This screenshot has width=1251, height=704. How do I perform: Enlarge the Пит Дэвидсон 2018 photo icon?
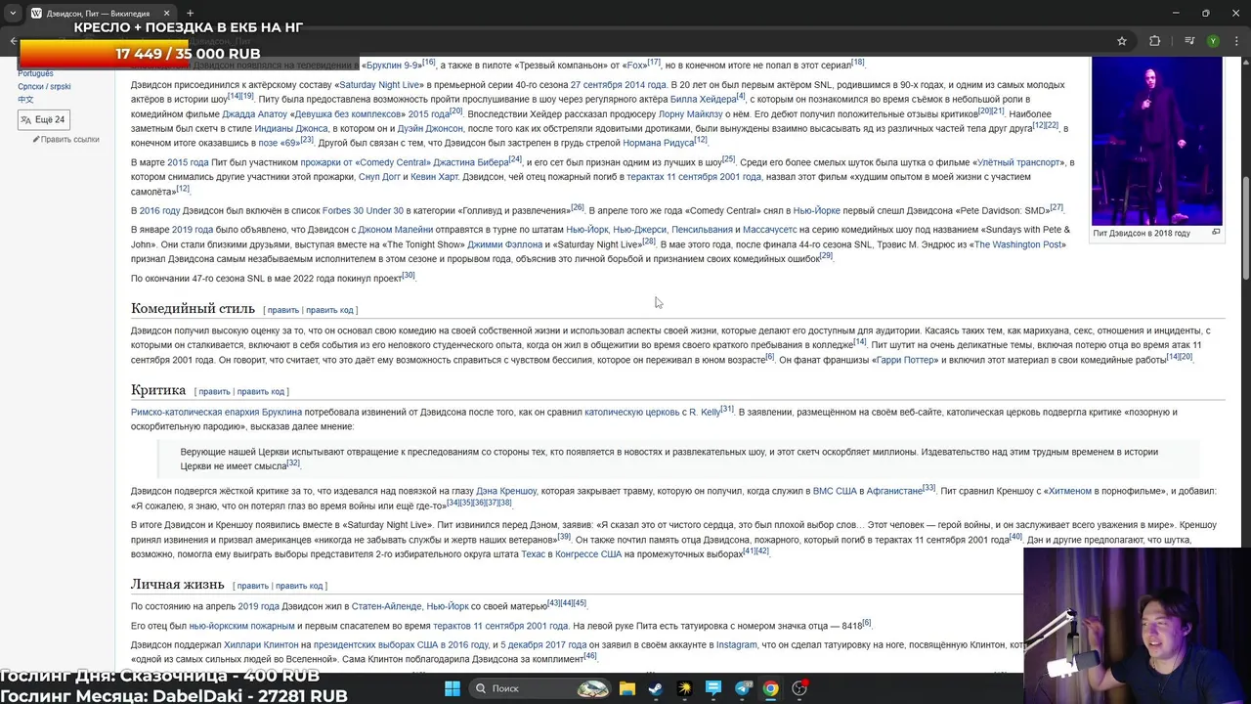tap(1216, 233)
